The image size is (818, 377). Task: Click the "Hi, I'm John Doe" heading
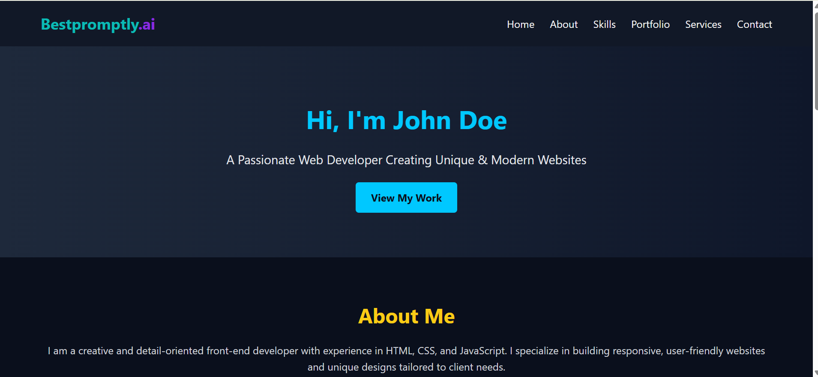coord(406,121)
